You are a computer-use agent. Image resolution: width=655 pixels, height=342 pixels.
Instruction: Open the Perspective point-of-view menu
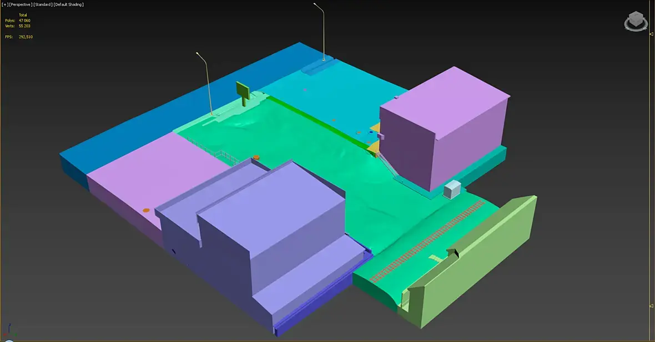pyautogui.click(x=21, y=4)
